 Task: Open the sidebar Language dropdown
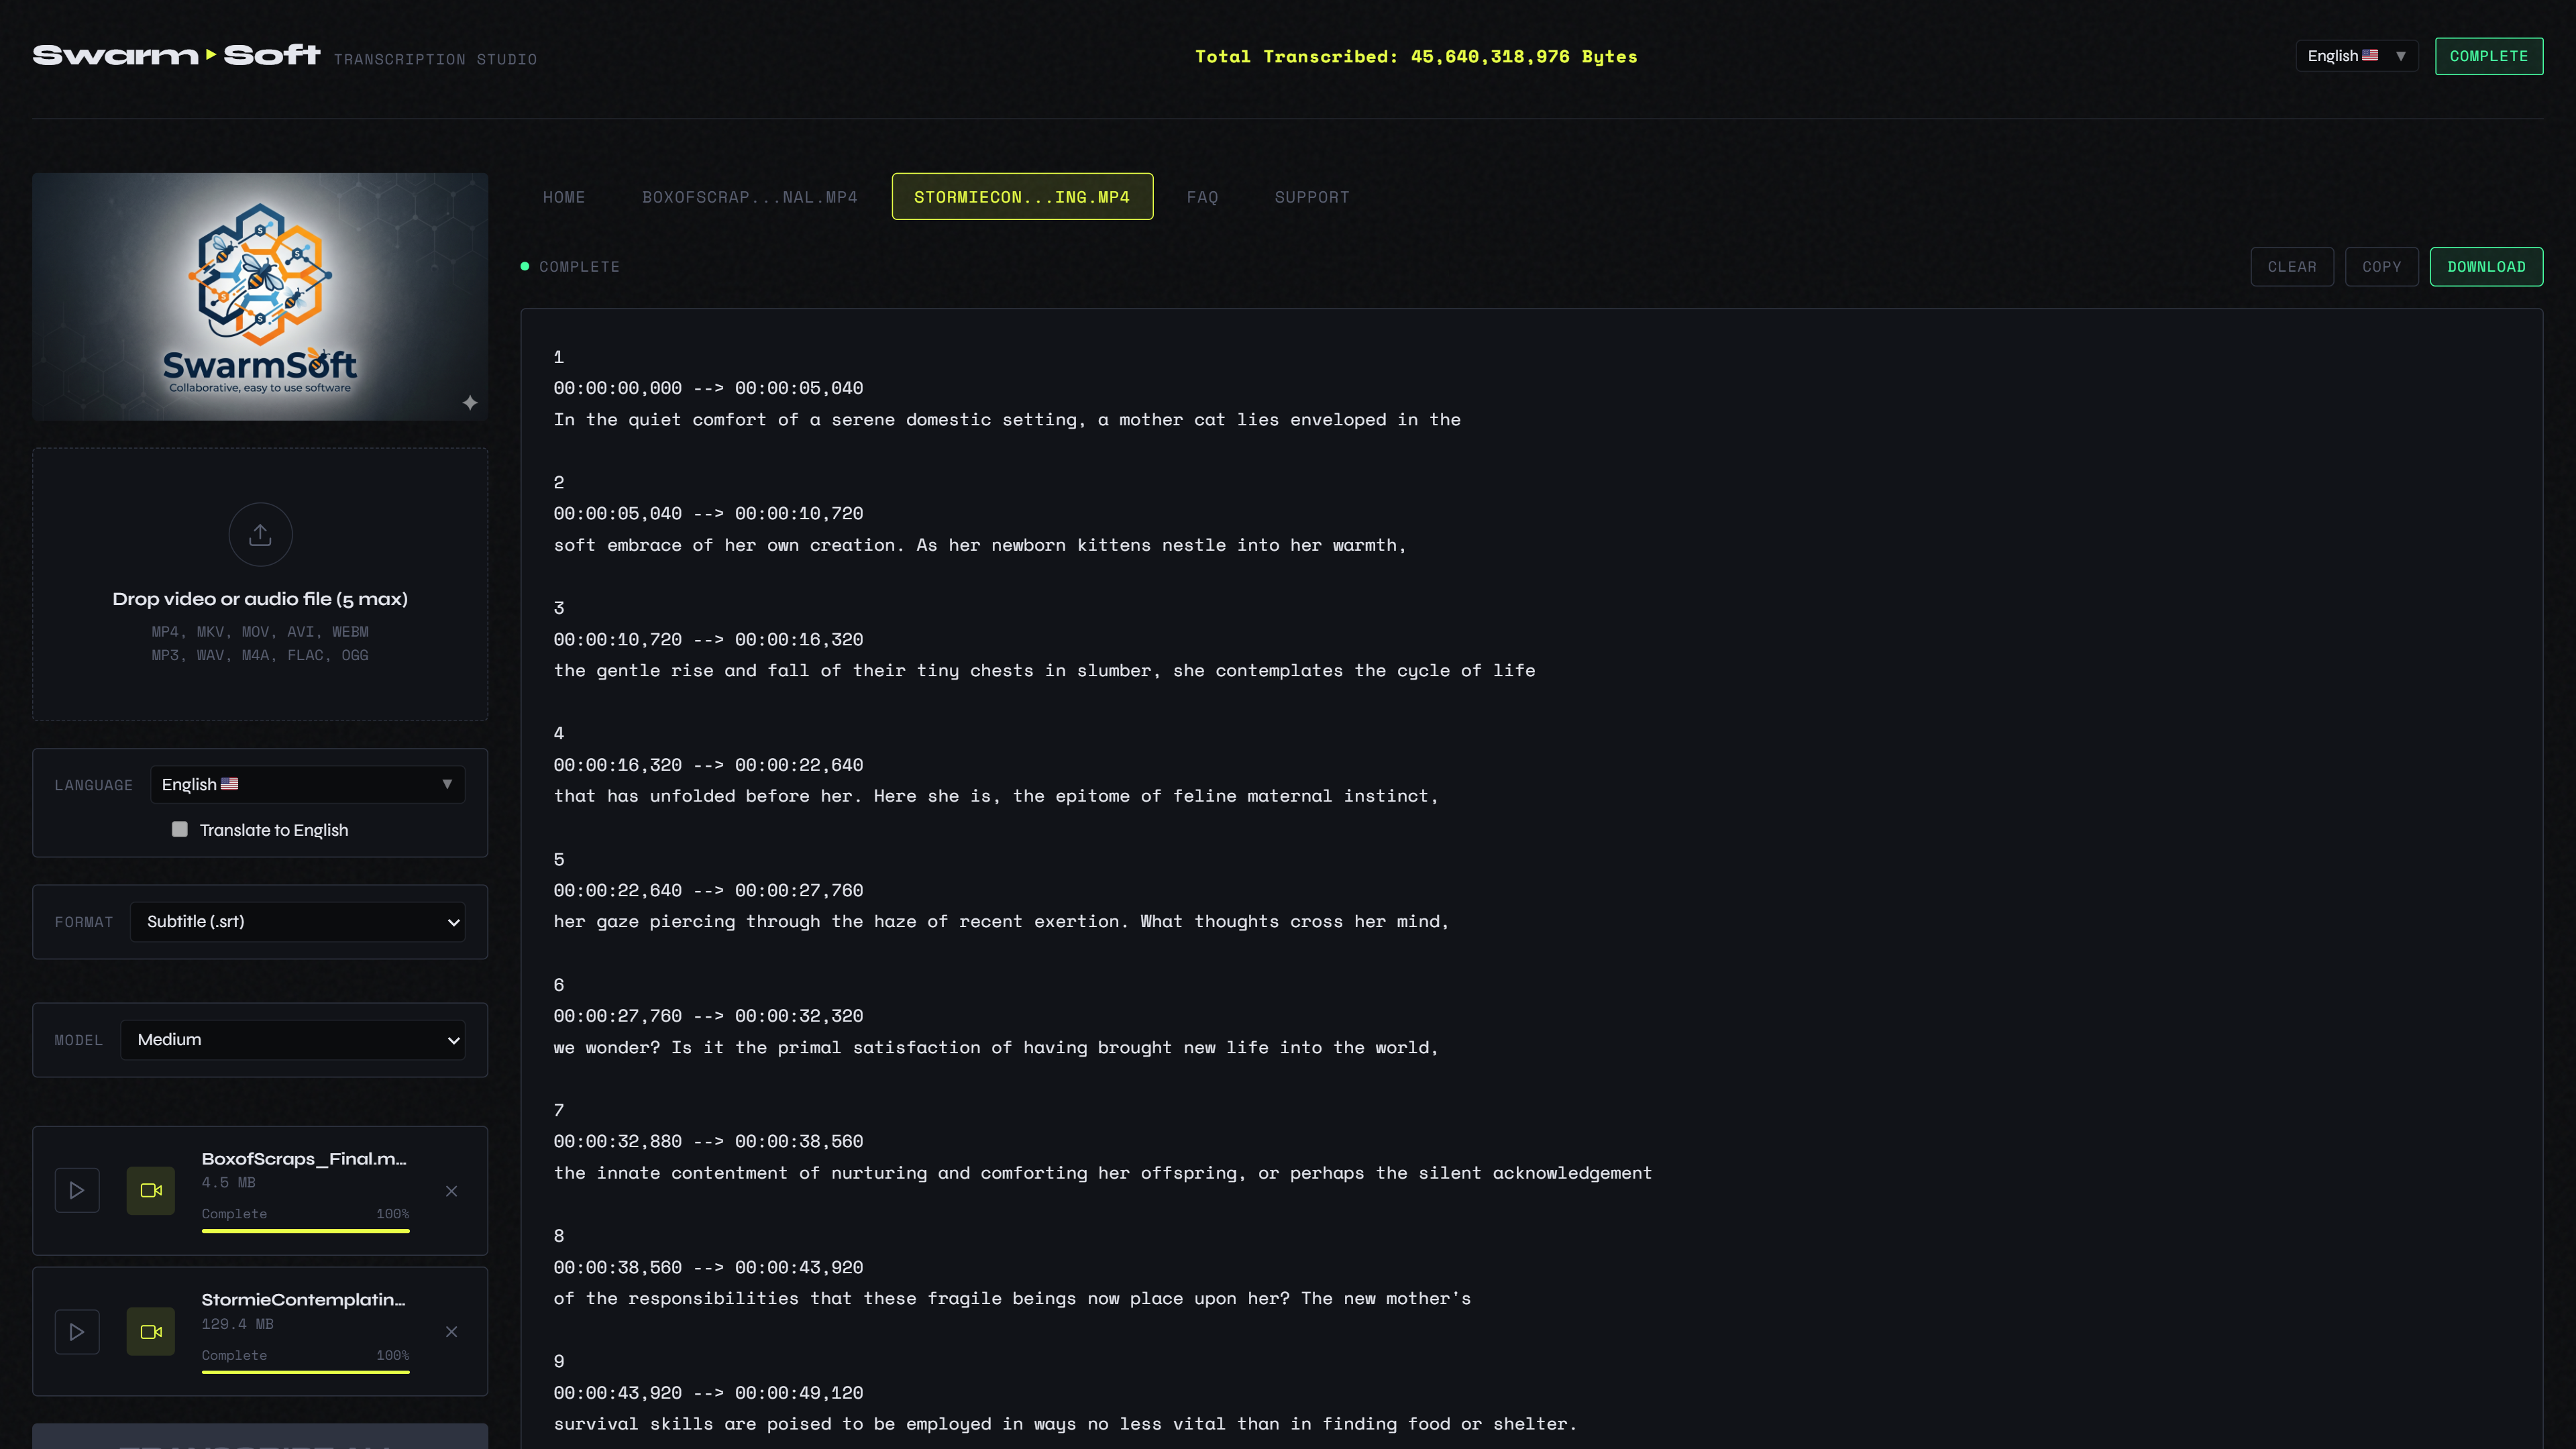pos(307,784)
